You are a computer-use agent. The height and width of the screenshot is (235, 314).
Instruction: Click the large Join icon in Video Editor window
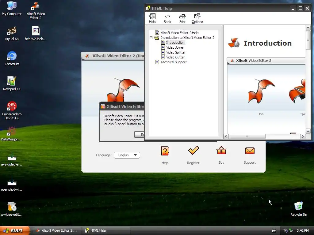[x=123, y=90]
